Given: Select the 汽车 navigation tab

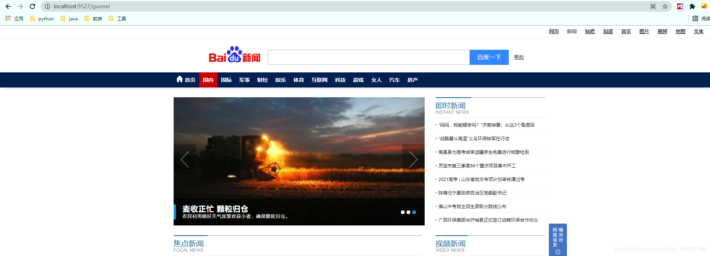Looking at the screenshot, I should [395, 80].
